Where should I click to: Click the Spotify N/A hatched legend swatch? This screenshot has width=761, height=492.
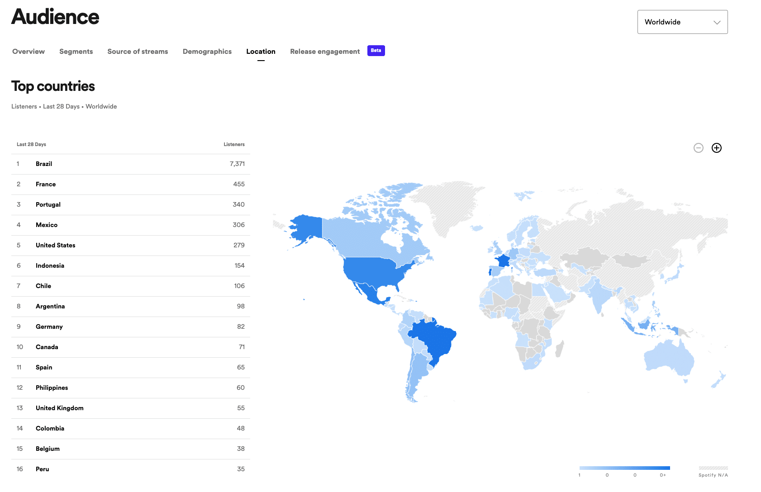click(x=713, y=468)
